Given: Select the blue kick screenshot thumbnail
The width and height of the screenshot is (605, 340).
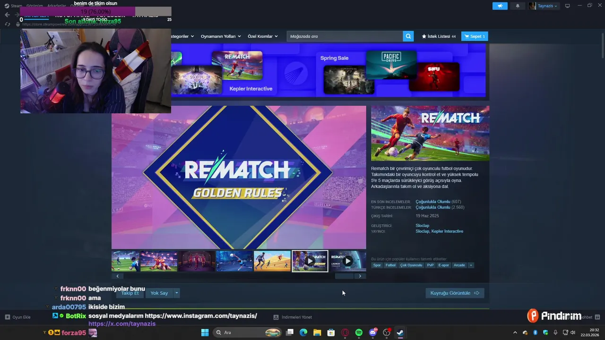Looking at the screenshot, I should point(234,261).
